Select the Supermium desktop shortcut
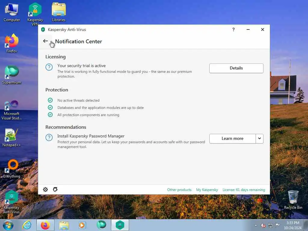 (x=12, y=75)
